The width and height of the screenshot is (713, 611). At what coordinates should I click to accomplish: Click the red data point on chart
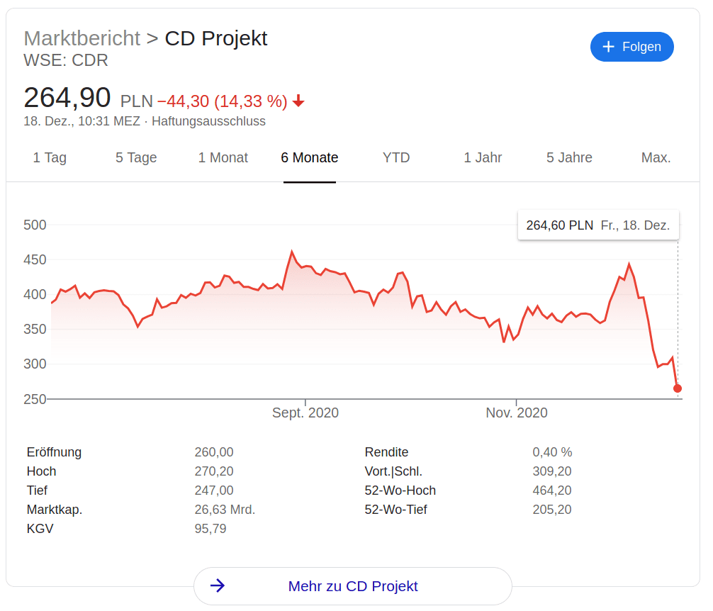click(x=678, y=388)
